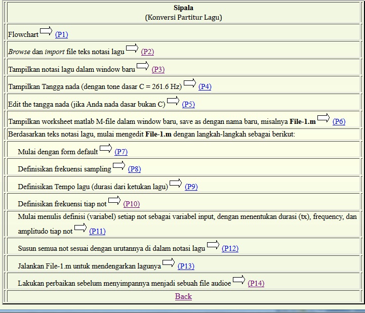Follow the (P3) link for notasi lagu window

pos(158,69)
